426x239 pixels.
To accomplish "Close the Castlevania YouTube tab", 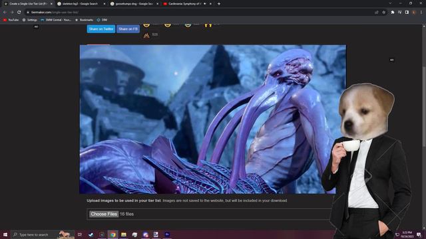I will 210,4.
